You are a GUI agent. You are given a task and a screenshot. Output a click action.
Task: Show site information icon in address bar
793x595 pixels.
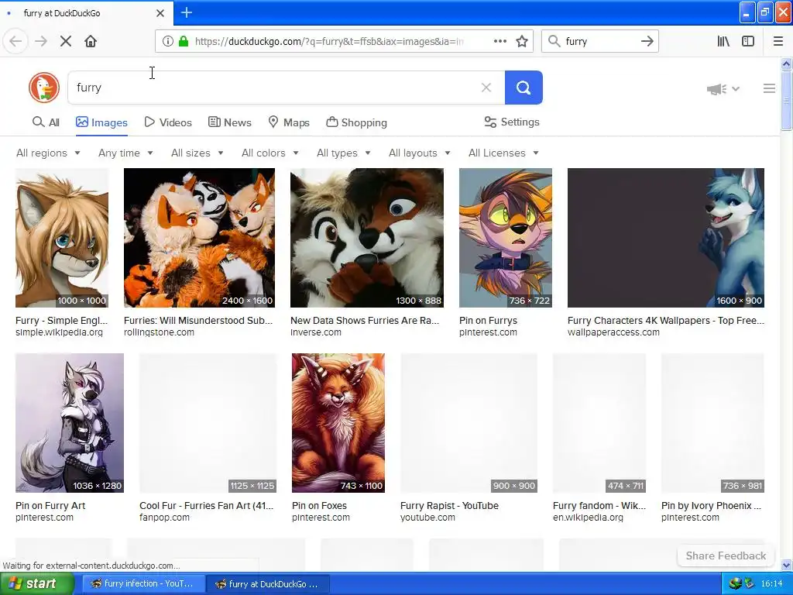click(168, 41)
